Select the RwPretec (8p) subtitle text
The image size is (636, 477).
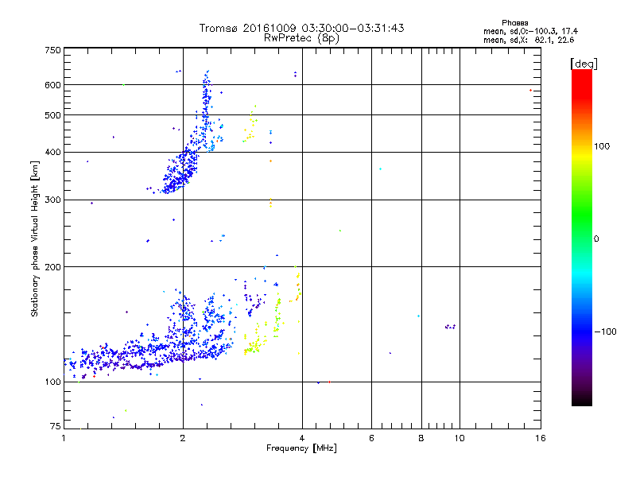coord(302,38)
